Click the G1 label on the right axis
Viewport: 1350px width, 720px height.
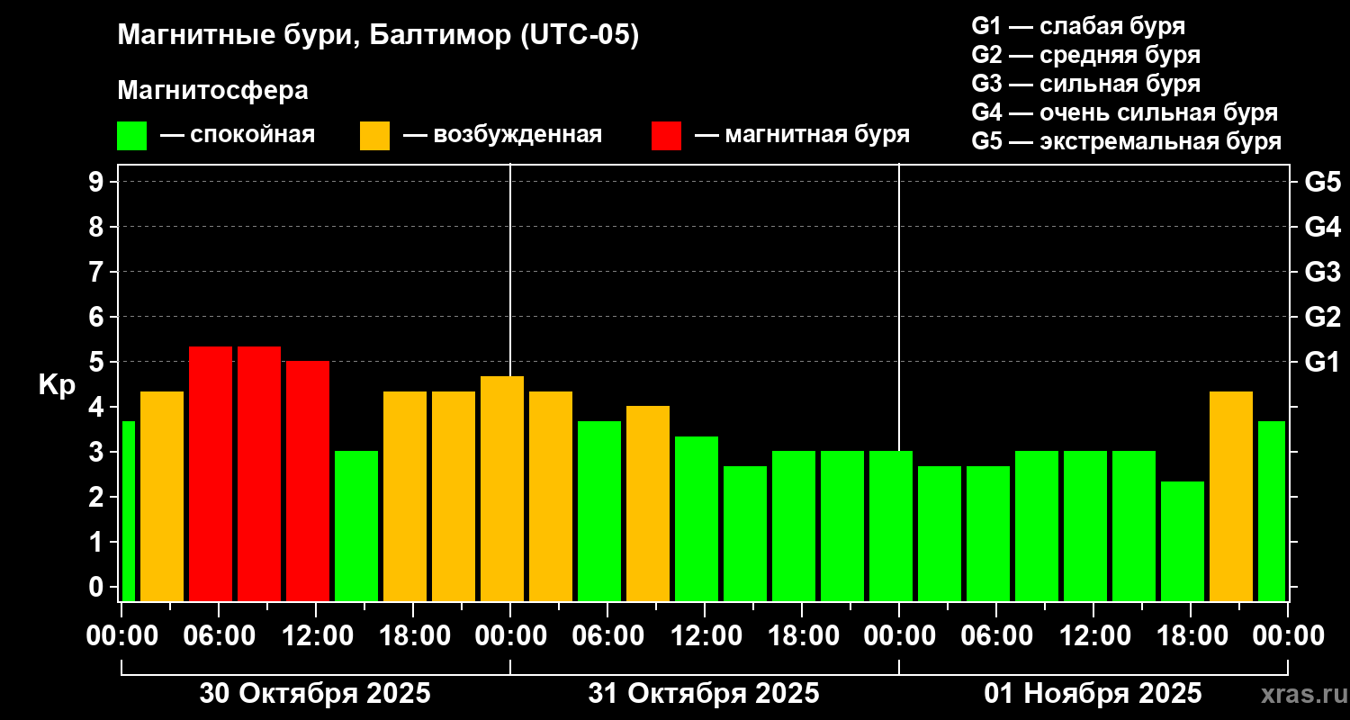click(1322, 362)
